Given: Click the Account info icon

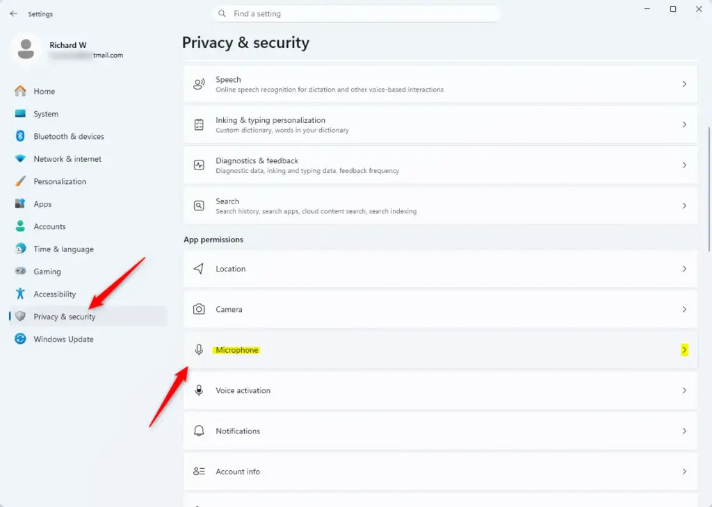Looking at the screenshot, I should click(199, 472).
